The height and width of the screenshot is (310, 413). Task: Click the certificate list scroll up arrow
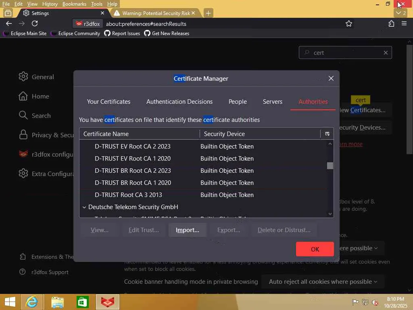point(330,144)
